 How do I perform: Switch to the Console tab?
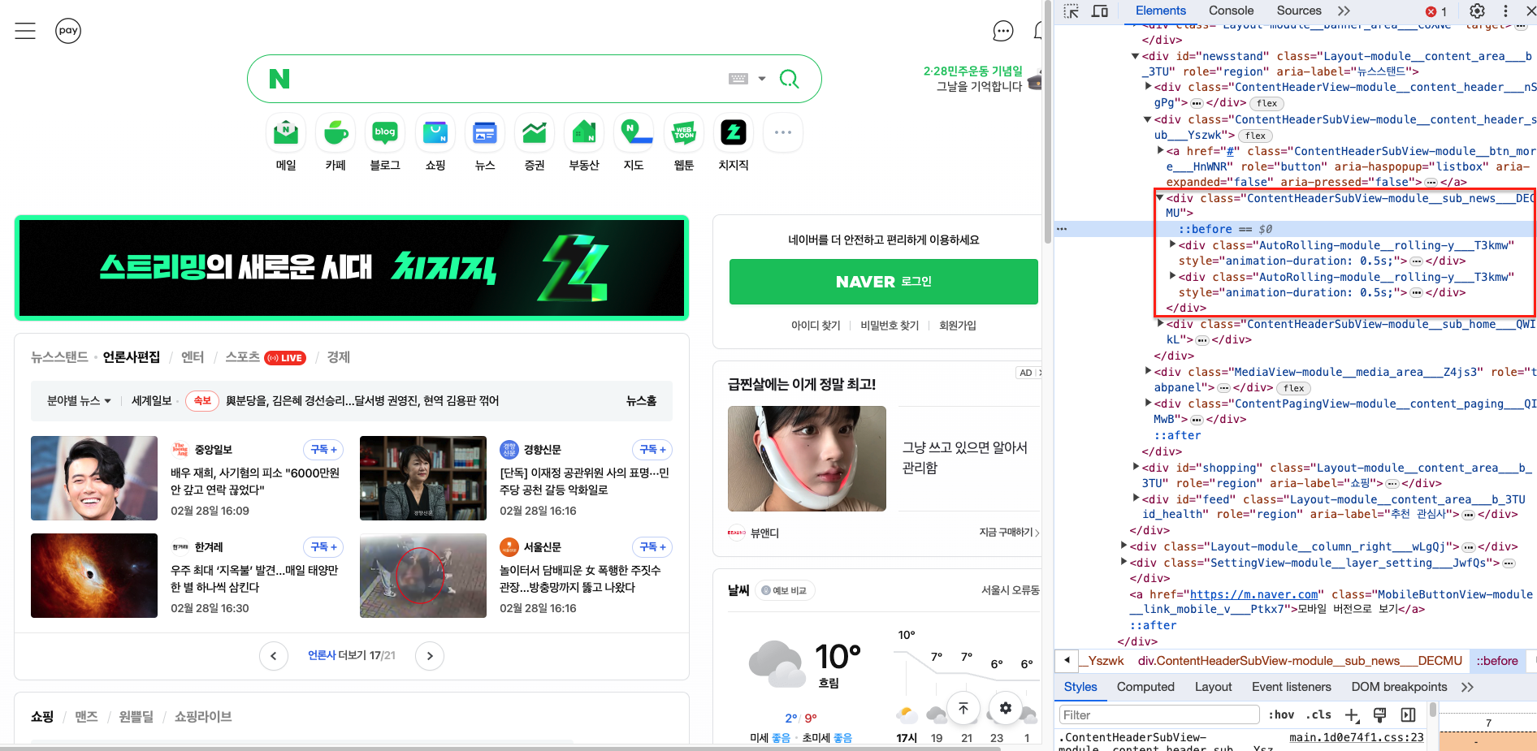pos(1231,11)
